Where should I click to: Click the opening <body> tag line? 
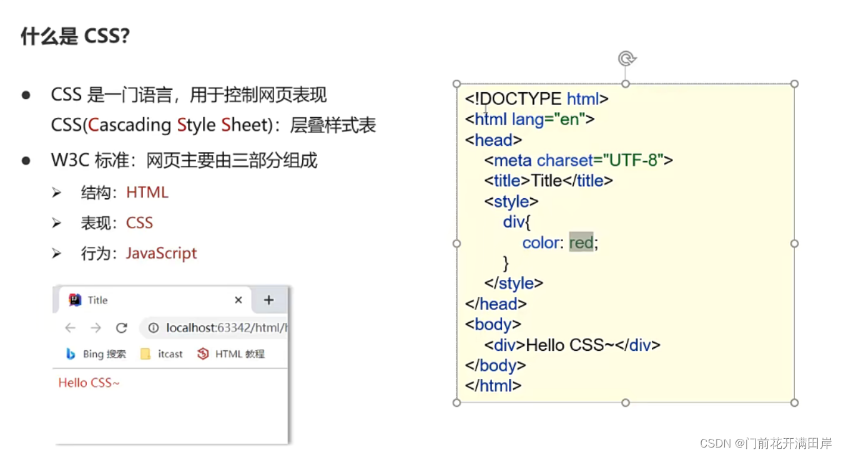493,324
